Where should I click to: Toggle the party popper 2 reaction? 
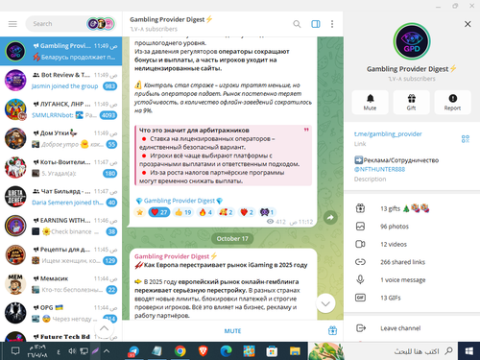tap(227, 212)
